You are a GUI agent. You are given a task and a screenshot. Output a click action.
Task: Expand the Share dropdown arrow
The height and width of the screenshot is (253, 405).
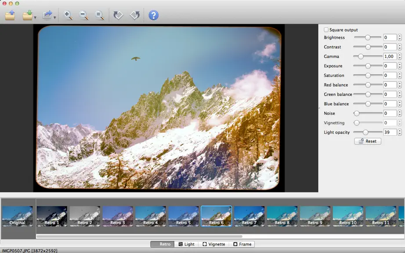click(55, 18)
